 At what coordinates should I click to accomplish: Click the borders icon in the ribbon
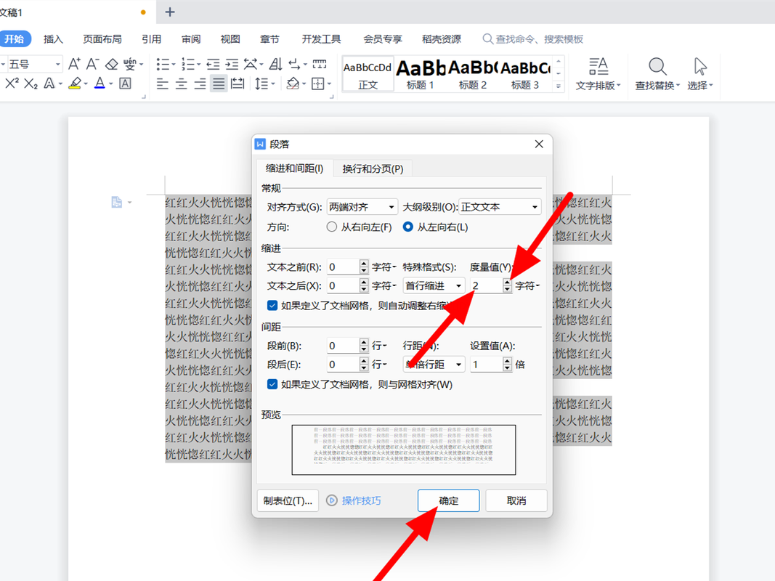click(x=318, y=84)
